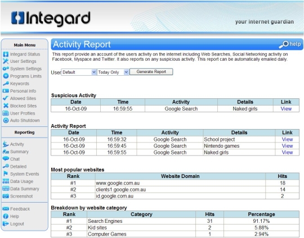Click Kid sites category cell

point(141,227)
